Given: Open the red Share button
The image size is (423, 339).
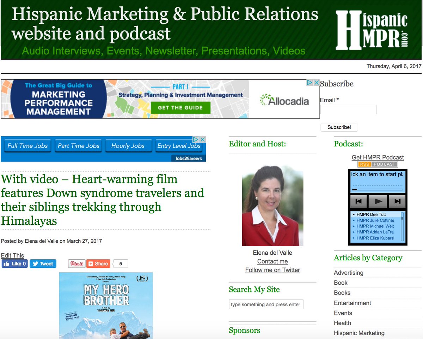Looking at the screenshot, I should coord(98,264).
